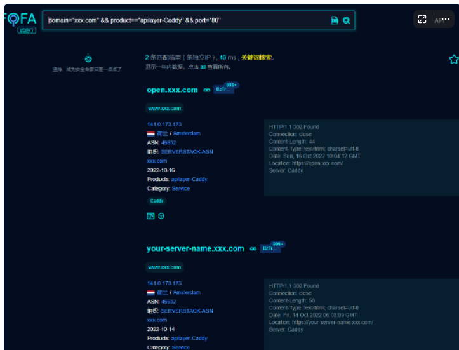
Task: Click the circular icon above the slogan
Action: 88,58
